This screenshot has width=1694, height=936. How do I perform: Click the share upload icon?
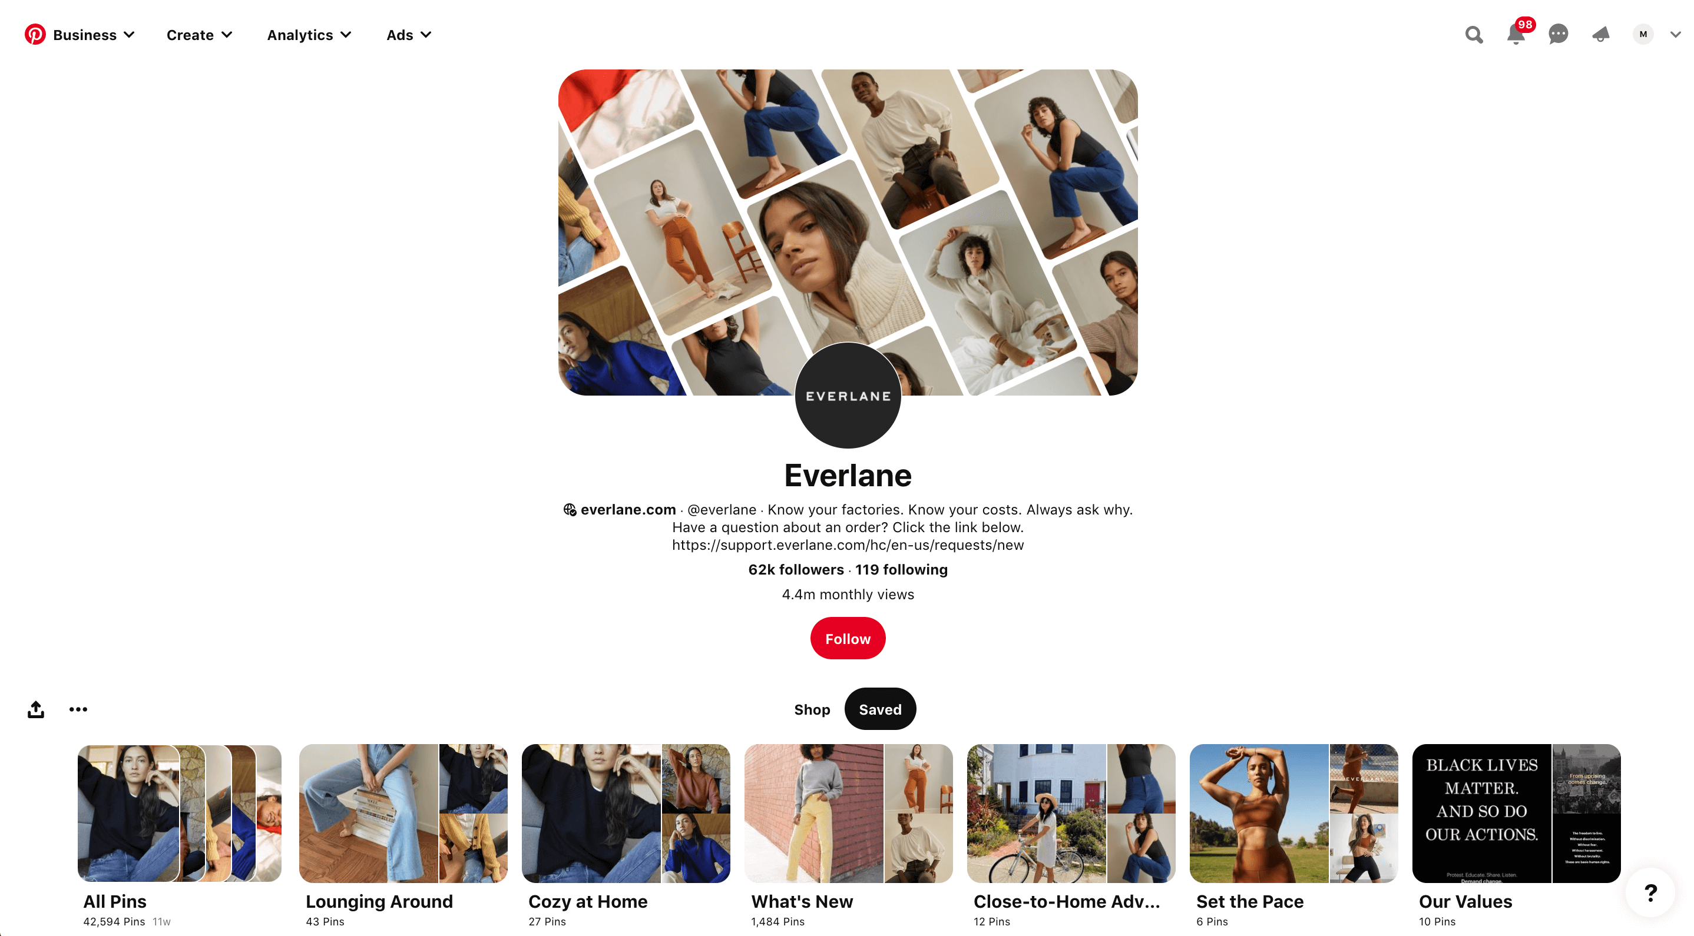(36, 709)
